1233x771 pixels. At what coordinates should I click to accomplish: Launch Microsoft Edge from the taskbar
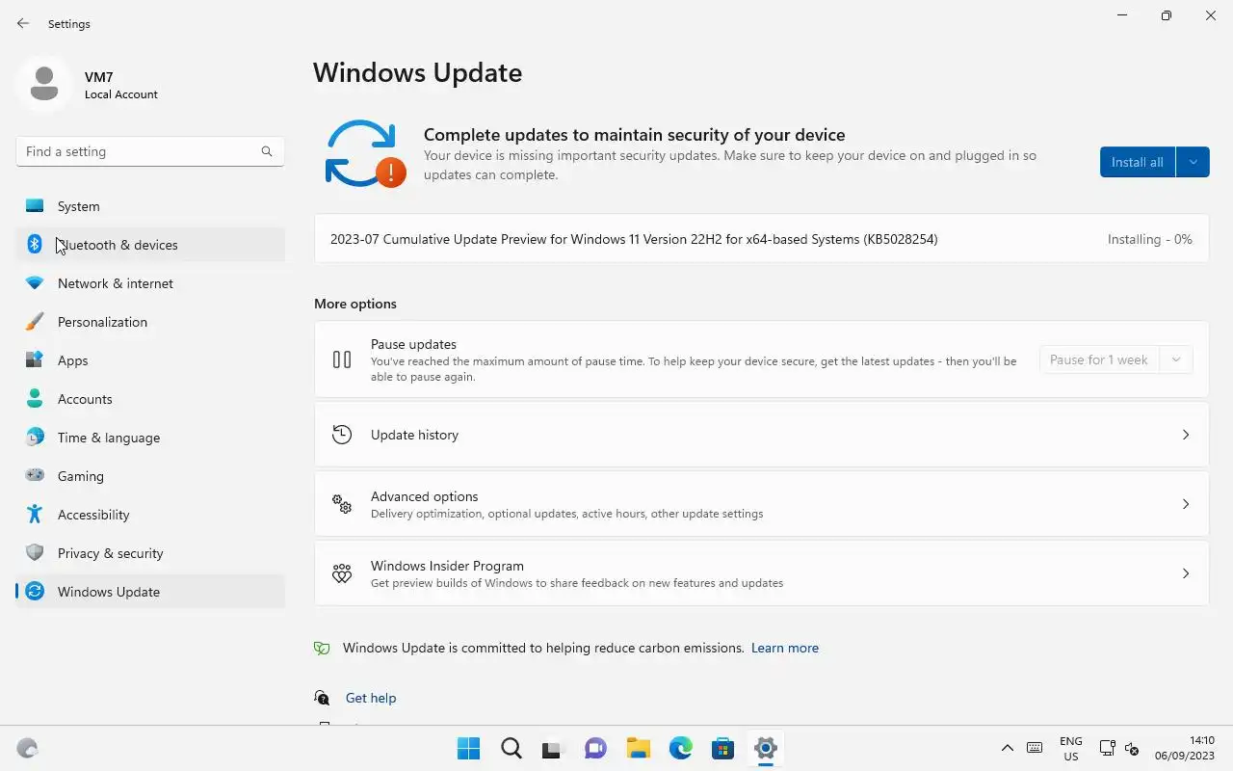(x=681, y=749)
